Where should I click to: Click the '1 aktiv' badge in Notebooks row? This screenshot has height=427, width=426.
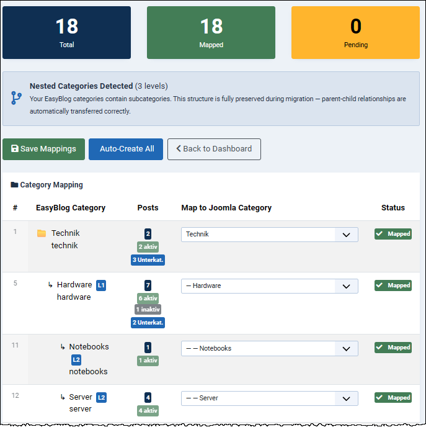point(148,361)
